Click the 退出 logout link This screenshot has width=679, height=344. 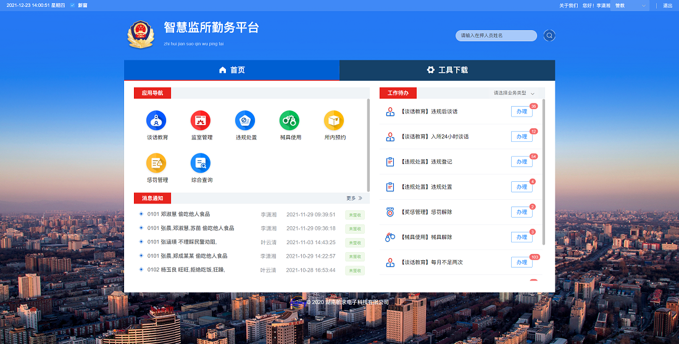point(667,6)
